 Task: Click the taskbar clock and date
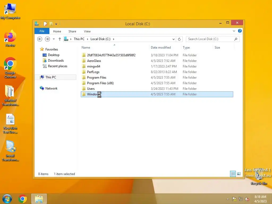click(x=260, y=199)
